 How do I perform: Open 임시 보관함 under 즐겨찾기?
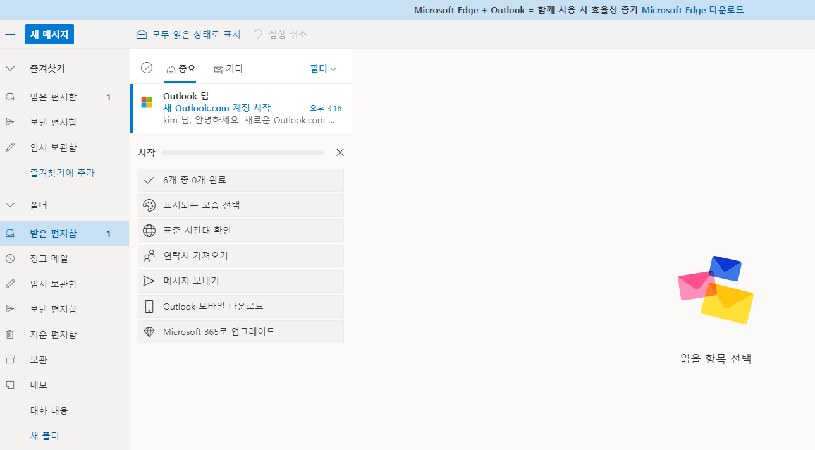64,147
